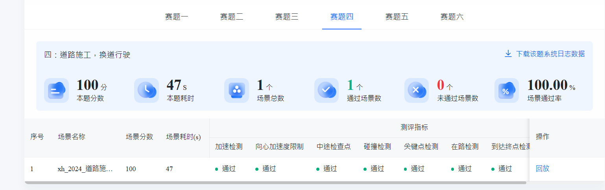
Task: Click the X icon for 未通过场景数
Action: pyautogui.click(x=417, y=90)
